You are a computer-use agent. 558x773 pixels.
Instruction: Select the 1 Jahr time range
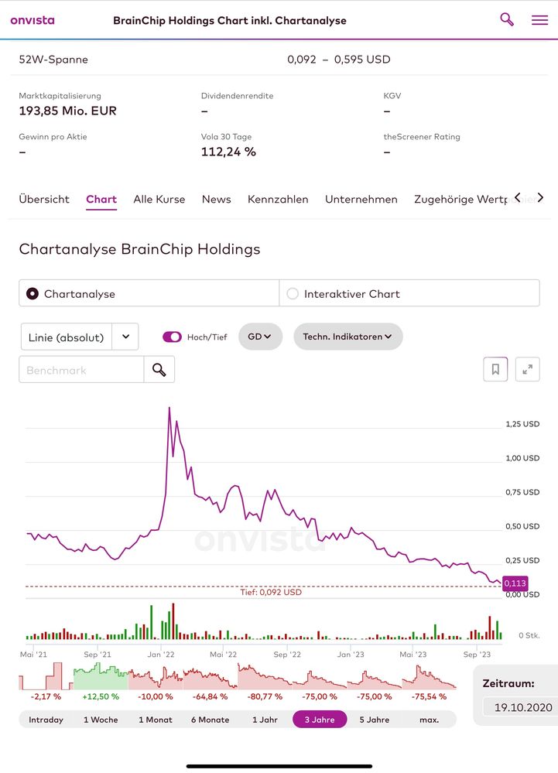click(x=265, y=720)
